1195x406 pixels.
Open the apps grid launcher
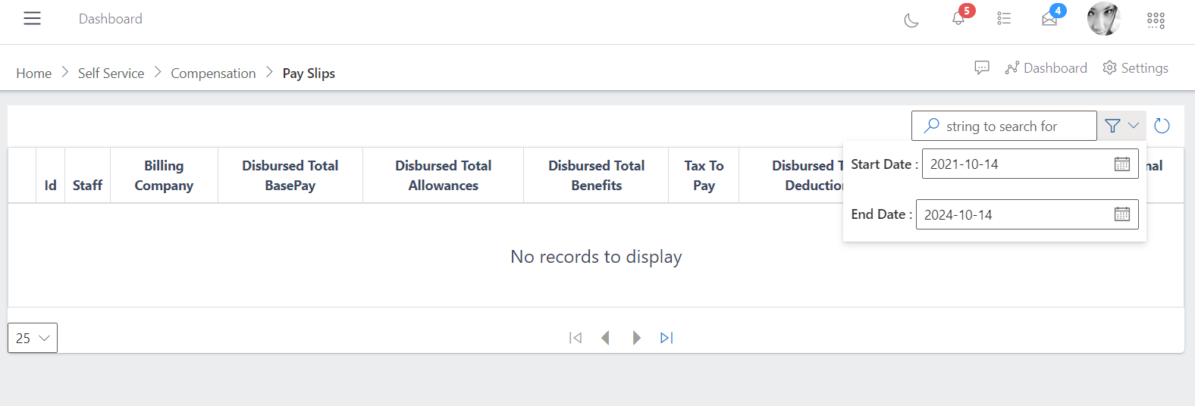click(x=1156, y=20)
